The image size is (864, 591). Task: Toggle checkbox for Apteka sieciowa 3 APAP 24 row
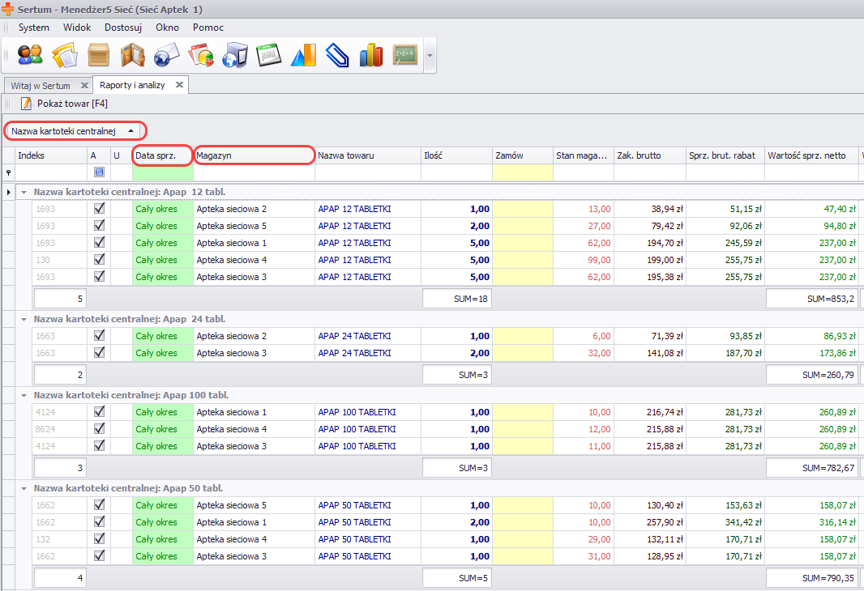tap(100, 353)
